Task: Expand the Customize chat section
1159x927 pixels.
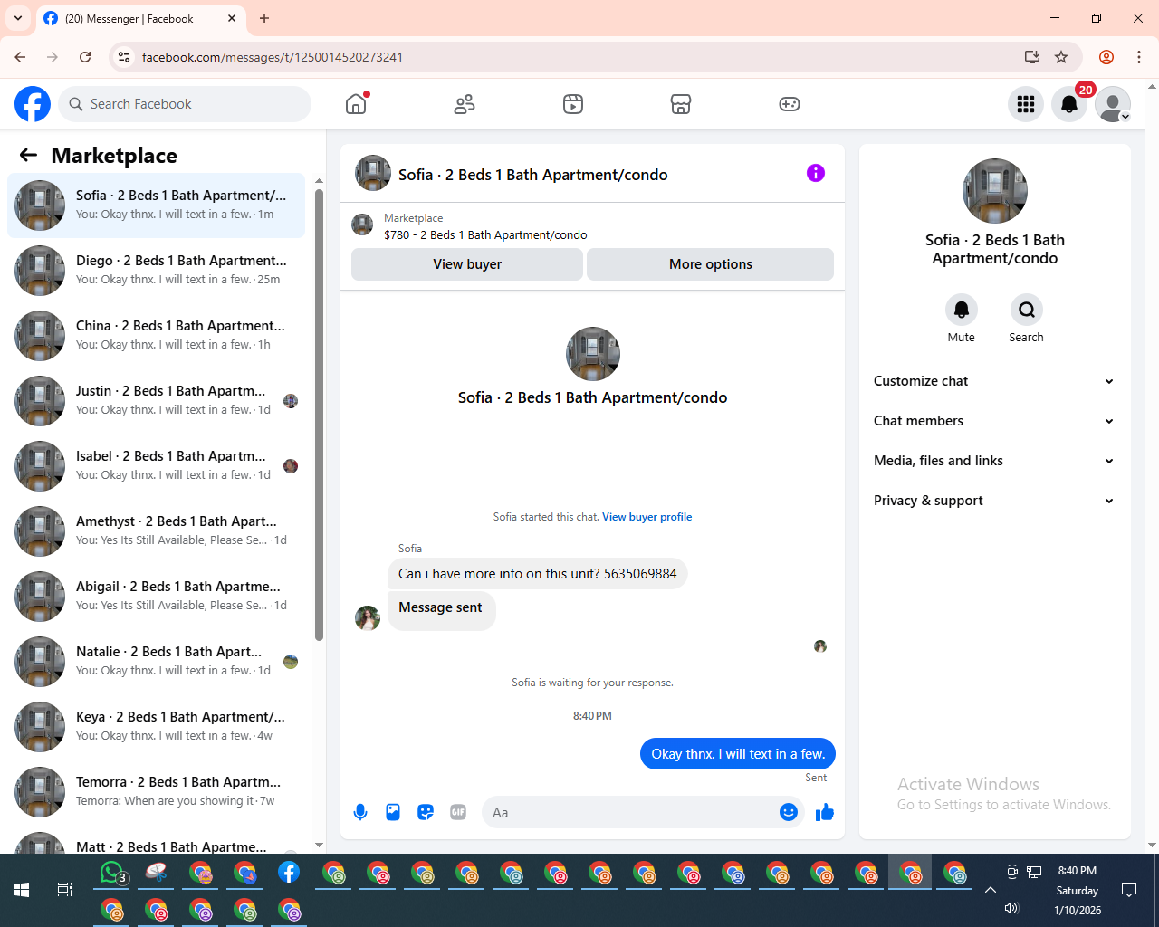Action: 994,381
